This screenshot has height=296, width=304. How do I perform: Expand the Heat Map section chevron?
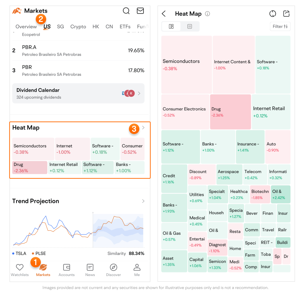[x=143, y=128]
